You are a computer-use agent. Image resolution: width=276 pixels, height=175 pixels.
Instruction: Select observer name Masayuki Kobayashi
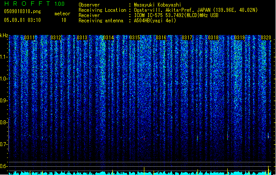[158, 5]
